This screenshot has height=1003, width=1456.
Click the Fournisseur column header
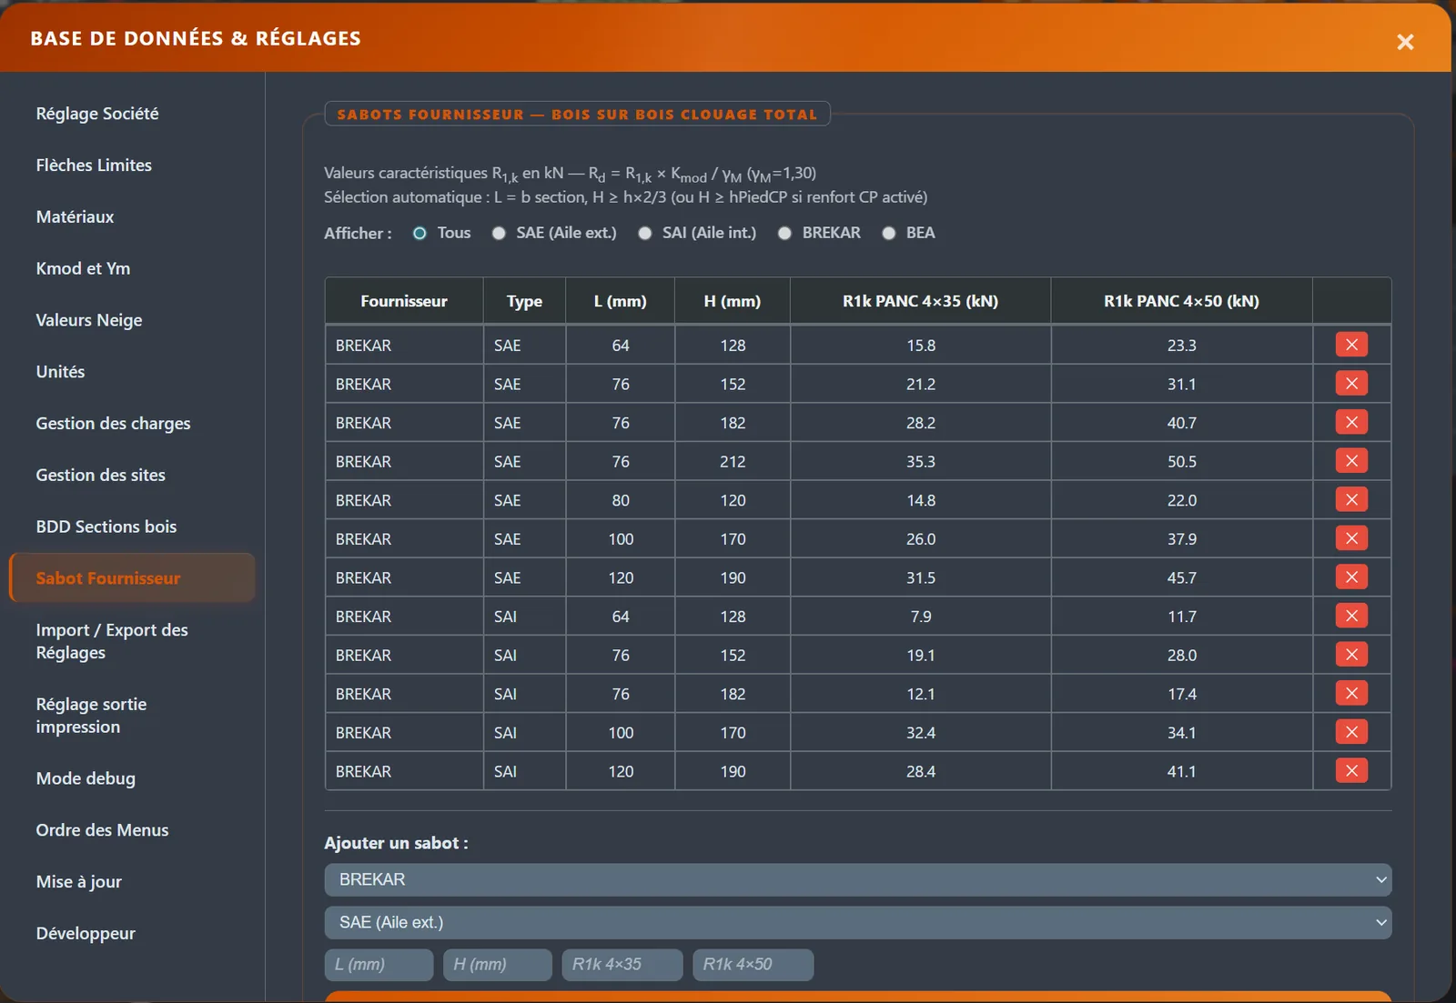(404, 301)
